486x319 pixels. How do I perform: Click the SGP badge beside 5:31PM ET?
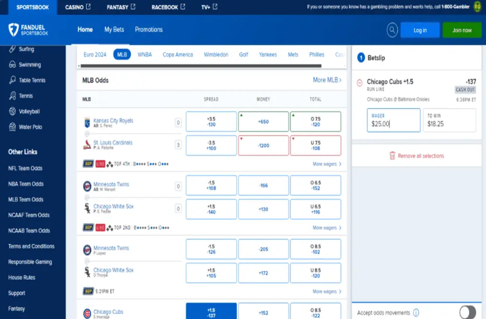coord(88,291)
